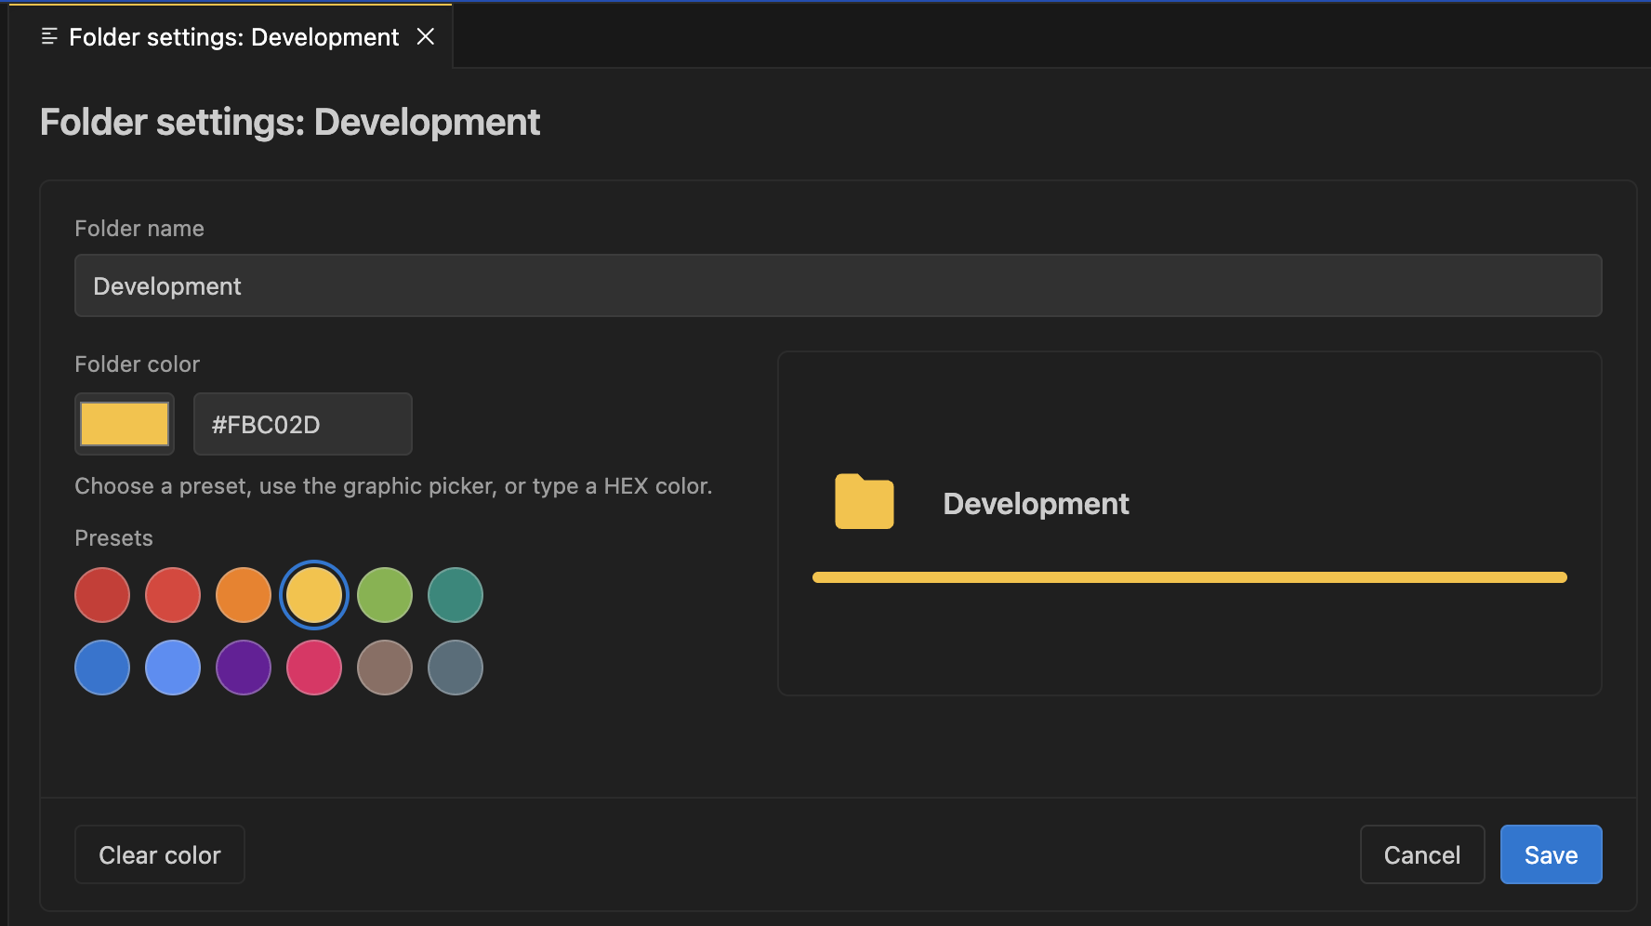
Task: Select the light blue preset color
Action: (173, 668)
